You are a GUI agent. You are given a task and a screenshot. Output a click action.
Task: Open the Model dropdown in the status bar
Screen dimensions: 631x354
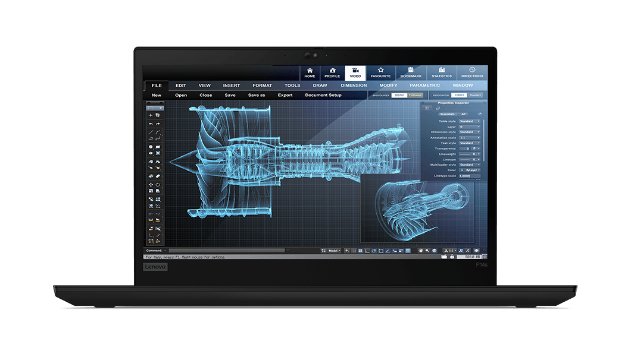pyautogui.click(x=333, y=251)
